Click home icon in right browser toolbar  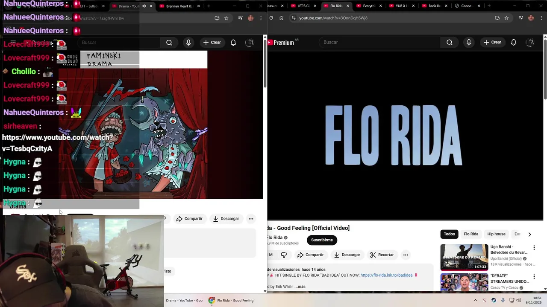281,18
